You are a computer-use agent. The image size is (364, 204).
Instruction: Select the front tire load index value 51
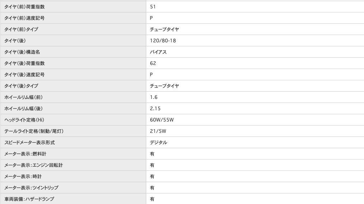point(153,7)
